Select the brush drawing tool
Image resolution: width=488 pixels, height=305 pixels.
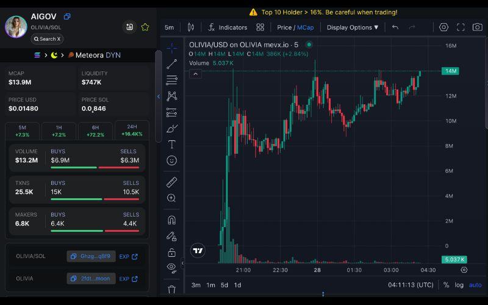click(x=172, y=128)
